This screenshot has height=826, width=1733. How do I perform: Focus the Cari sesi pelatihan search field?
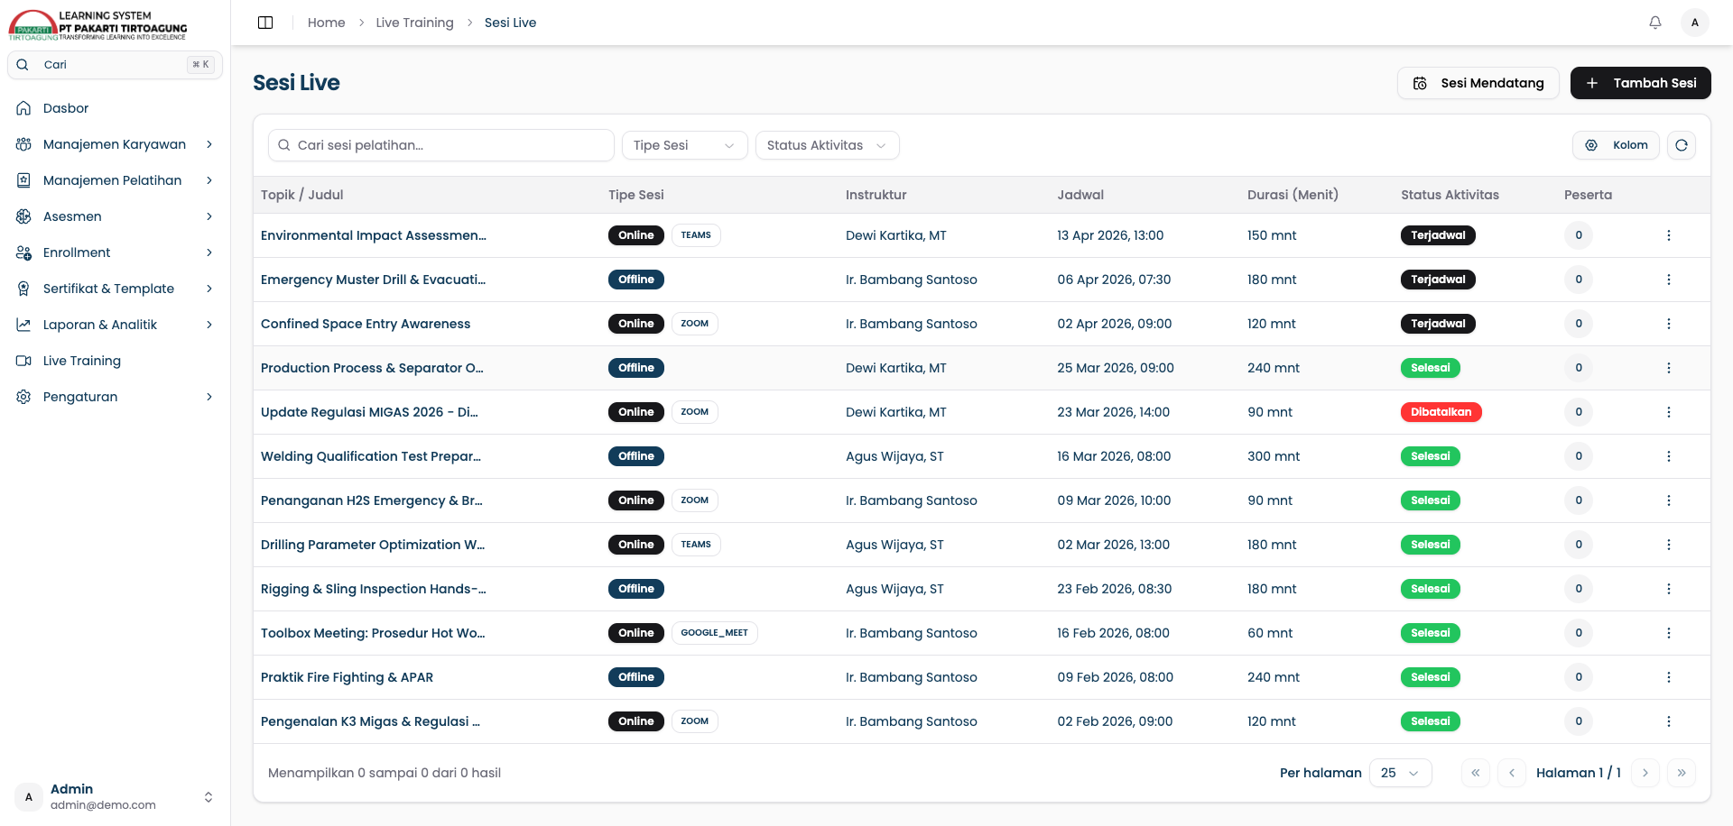pyautogui.click(x=441, y=145)
